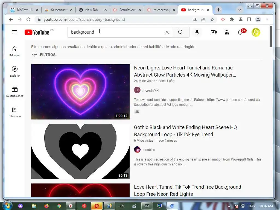Open Neon Lights Love Heart Tunnel title
Viewport: 280px width, 210px height.
(185, 71)
